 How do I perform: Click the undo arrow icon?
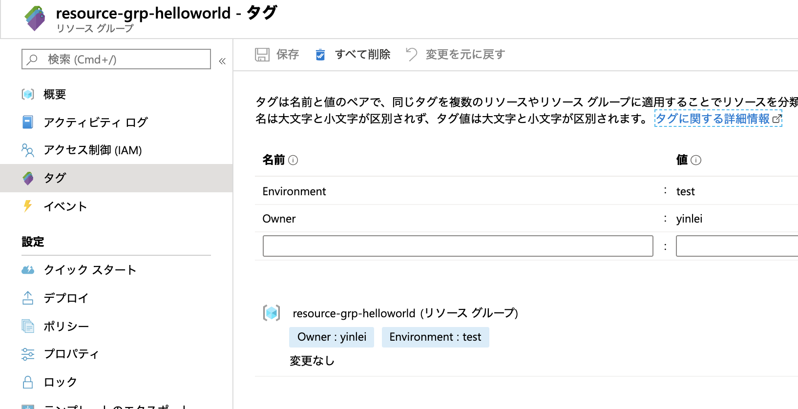pos(411,54)
